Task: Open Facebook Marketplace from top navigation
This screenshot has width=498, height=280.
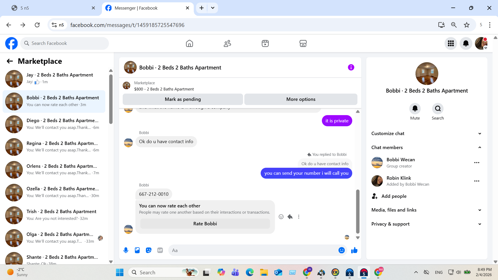Action: 303,43
